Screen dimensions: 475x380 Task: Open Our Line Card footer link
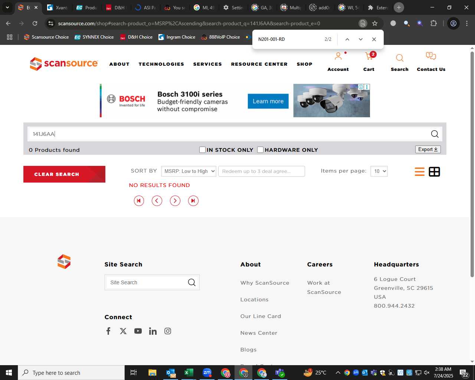click(x=261, y=316)
